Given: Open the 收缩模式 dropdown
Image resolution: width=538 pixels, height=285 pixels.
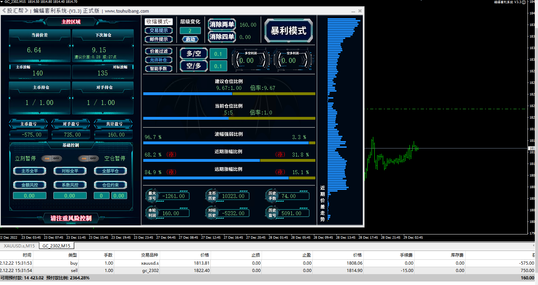Looking at the screenshot, I should (x=159, y=22).
